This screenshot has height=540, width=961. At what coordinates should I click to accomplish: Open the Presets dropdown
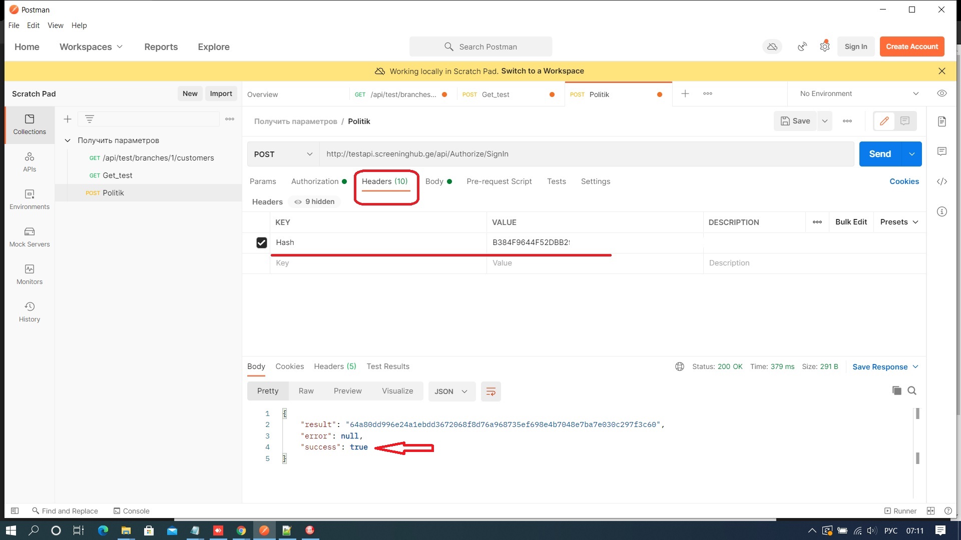[899, 222]
